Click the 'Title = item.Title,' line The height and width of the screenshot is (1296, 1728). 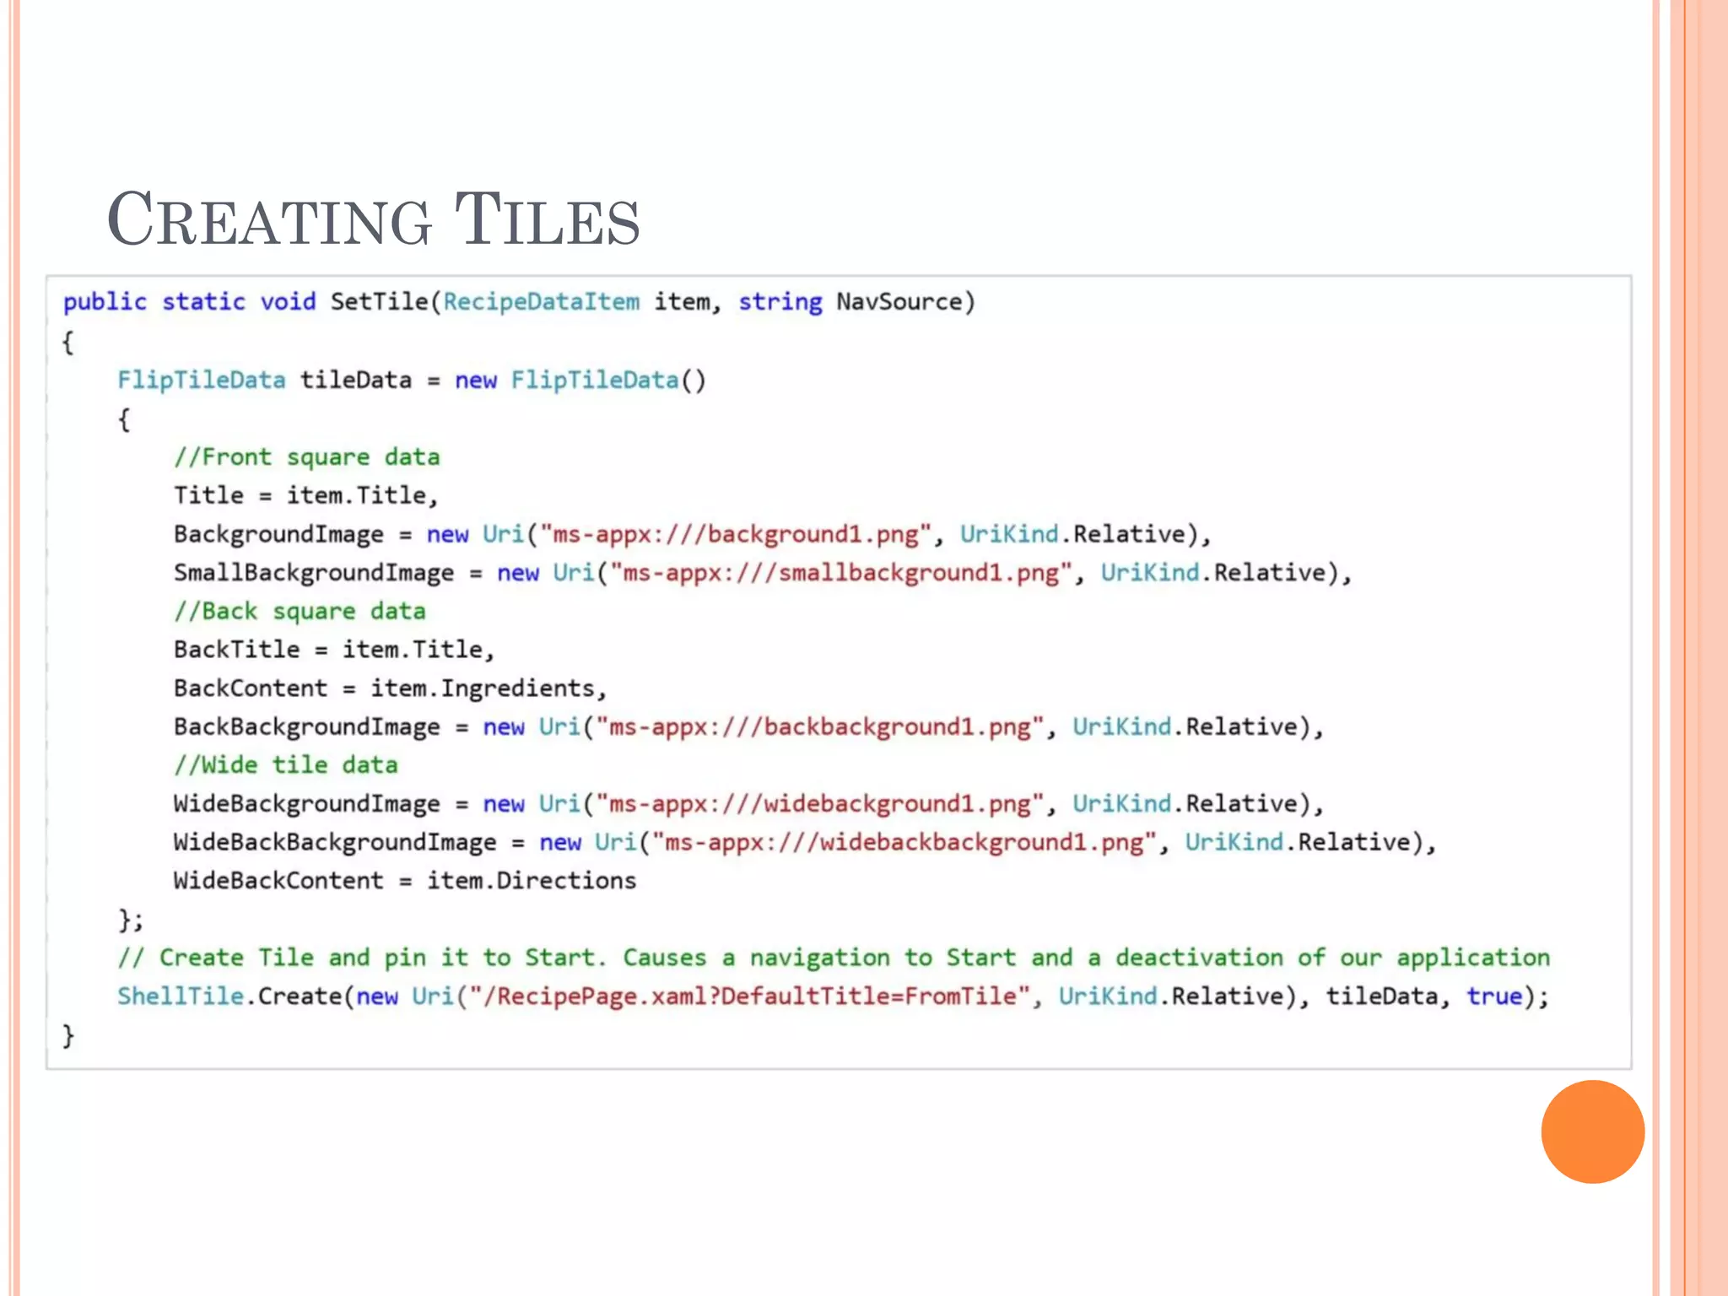[x=306, y=495]
